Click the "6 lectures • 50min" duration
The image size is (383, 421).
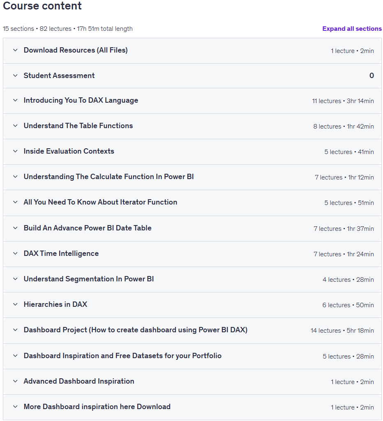(348, 305)
